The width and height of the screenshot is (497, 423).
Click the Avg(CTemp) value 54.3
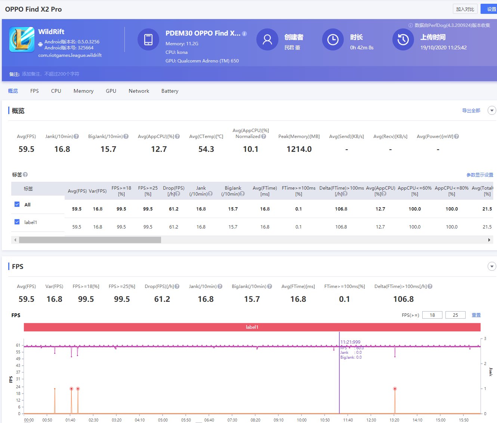coord(206,149)
